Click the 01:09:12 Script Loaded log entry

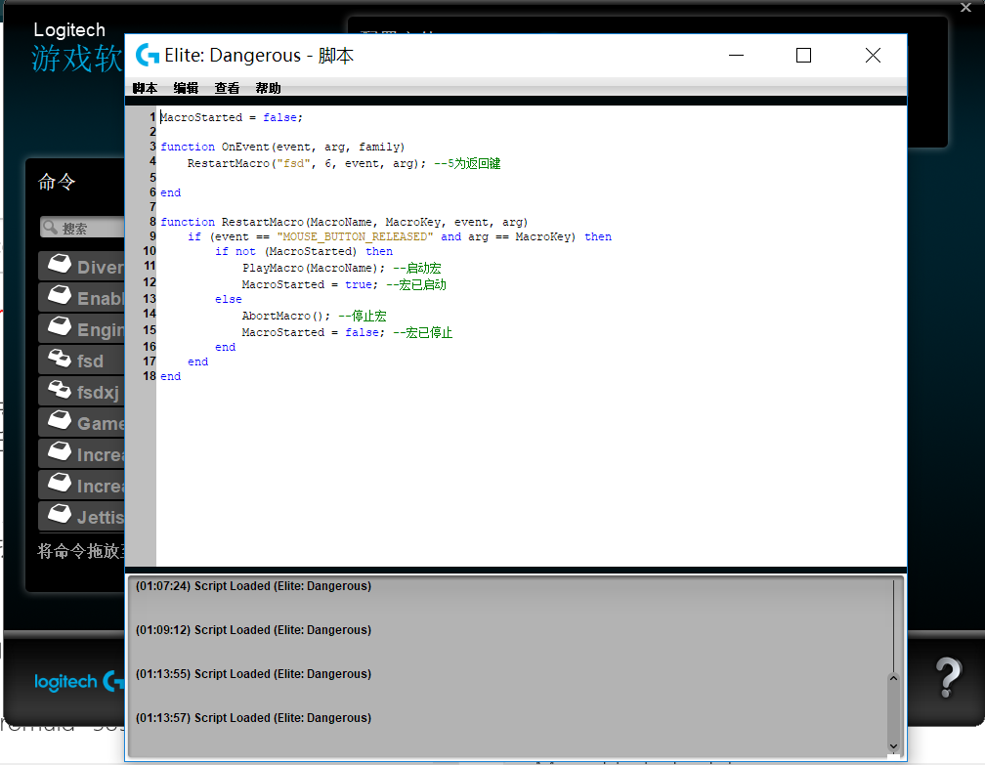tap(254, 630)
